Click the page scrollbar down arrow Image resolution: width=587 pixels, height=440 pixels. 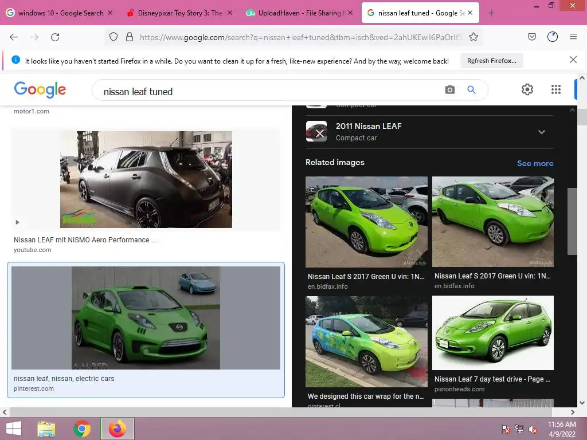582,403
